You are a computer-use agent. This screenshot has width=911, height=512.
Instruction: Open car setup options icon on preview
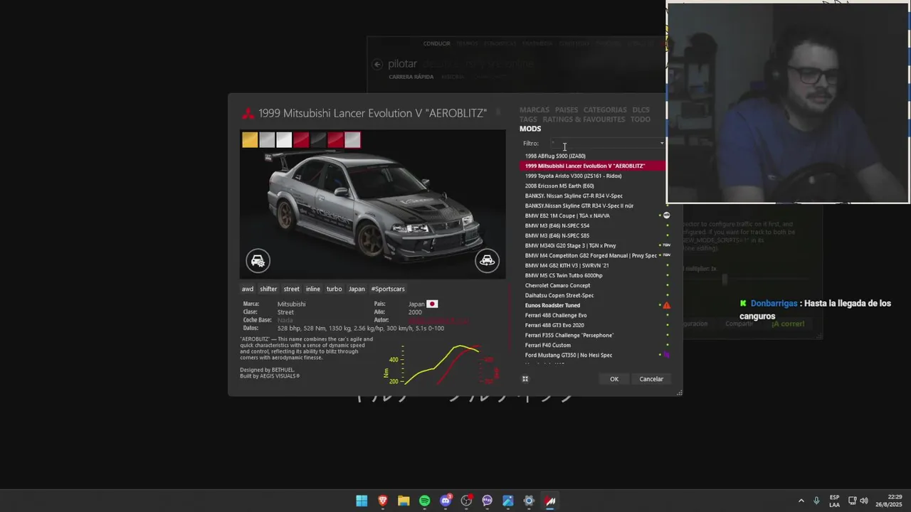258,261
